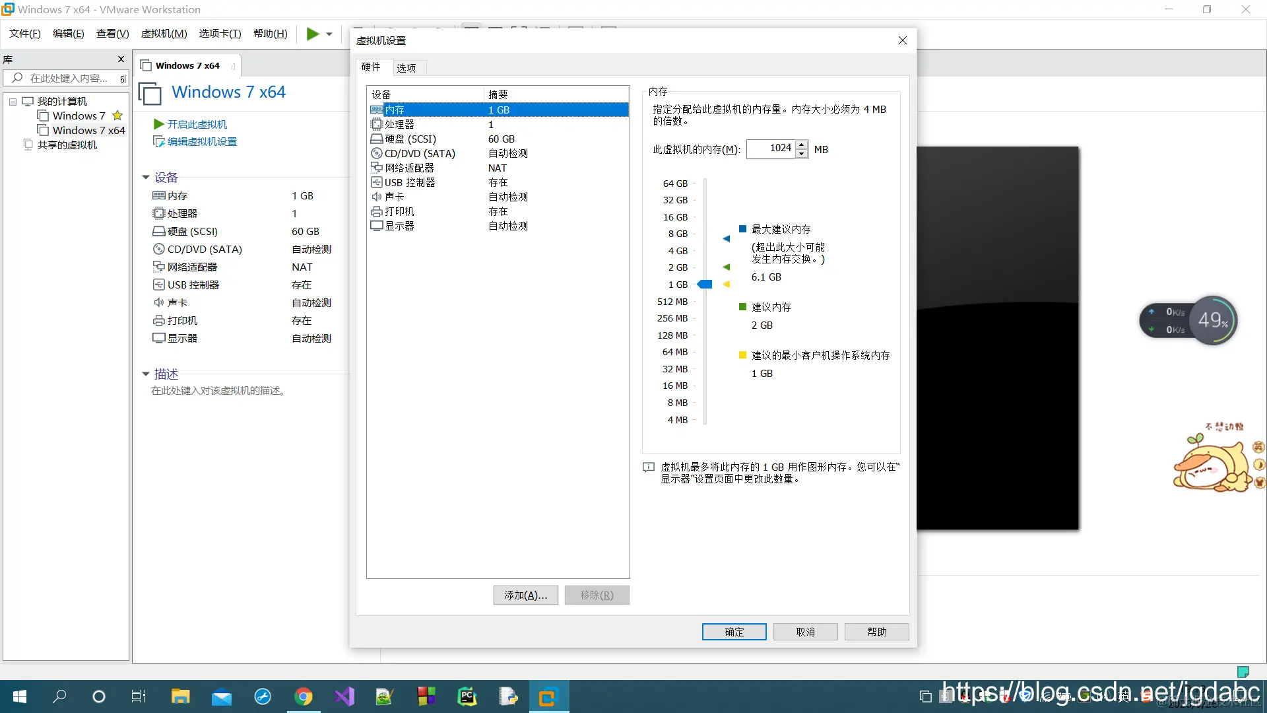Open the 虚拟机(M) menu
Screen dimensions: 1267x713
164,34
